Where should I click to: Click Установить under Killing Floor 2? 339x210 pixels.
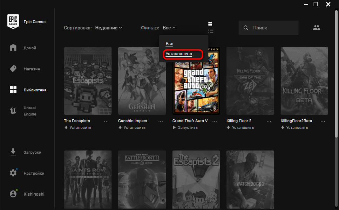243,127
